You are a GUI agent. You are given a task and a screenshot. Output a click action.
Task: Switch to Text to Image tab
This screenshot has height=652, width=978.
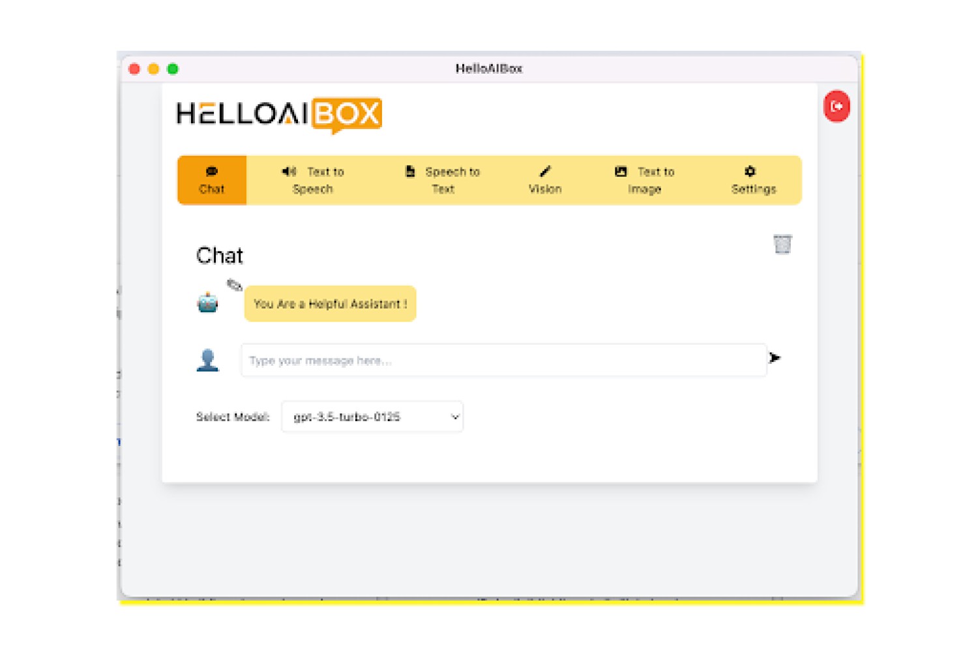pos(645,180)
